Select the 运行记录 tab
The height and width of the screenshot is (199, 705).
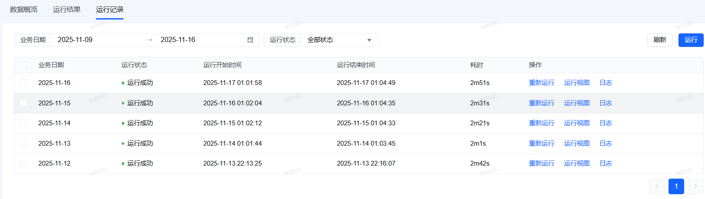[110, 10]
